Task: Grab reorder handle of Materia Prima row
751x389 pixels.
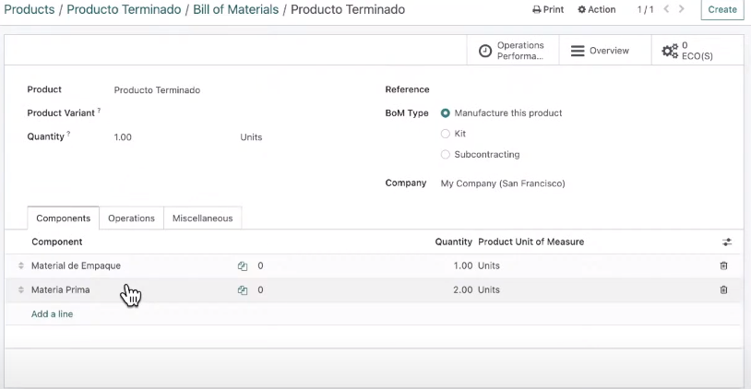Action: point(21,289)
